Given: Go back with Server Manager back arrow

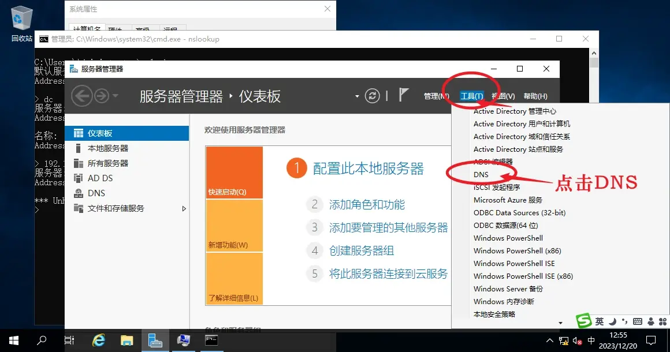Looking at the screenshot, I should 81,96.
